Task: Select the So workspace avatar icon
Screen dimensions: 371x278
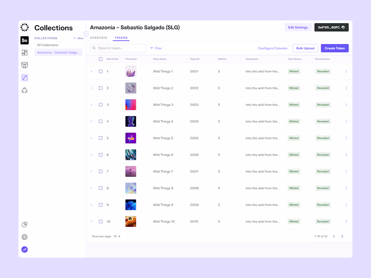Action: (x=24, y=40)
